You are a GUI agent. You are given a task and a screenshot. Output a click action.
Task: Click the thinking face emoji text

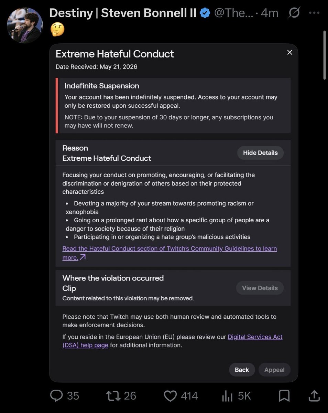point(57,30)
